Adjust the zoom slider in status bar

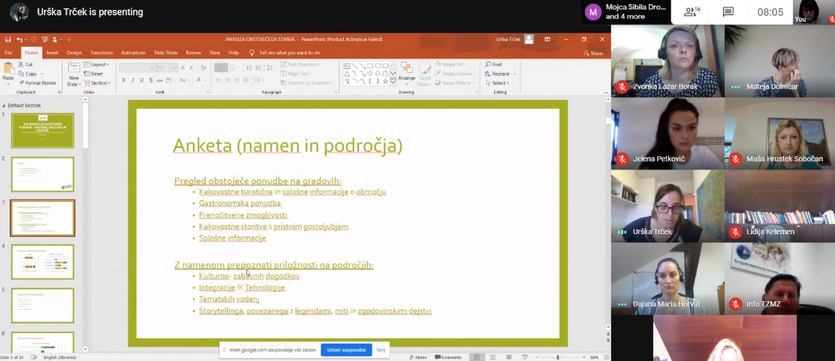click(x=558, y=357)
